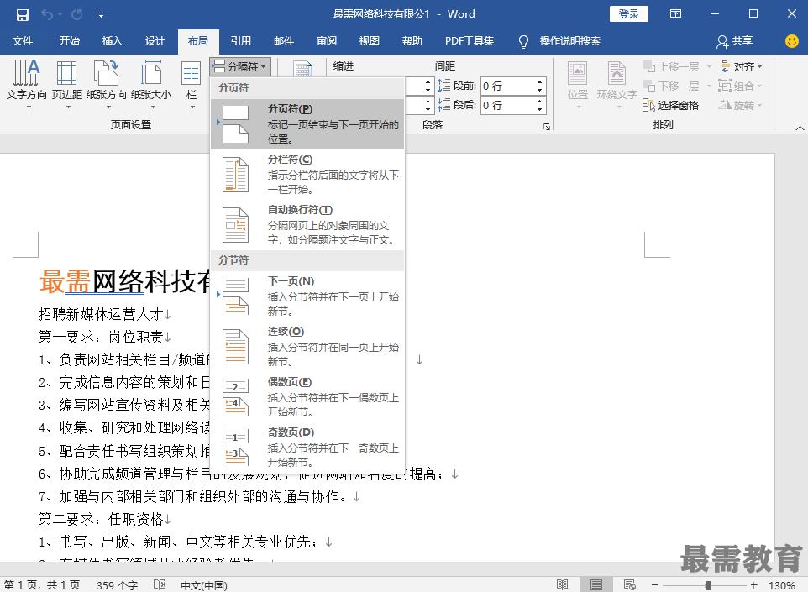Image resolution: width=808 pixels, height=592 pixels.
Task: Open 文字方向 text direction menu
Action: tap(26, 85)
